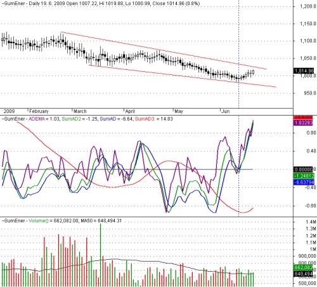Click the 1,014.96 price label on the axis
This screenshot has height=287, width=317.
coord(304,71)
